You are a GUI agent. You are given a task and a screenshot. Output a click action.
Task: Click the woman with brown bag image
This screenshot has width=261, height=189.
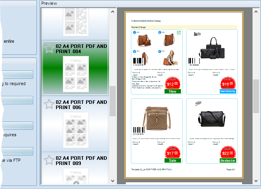click(171, 58)
